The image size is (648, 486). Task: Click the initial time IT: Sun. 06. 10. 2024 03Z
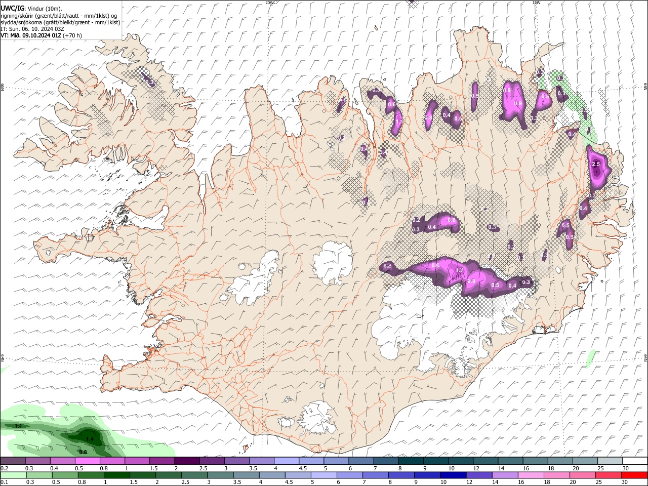coord(32,29)
